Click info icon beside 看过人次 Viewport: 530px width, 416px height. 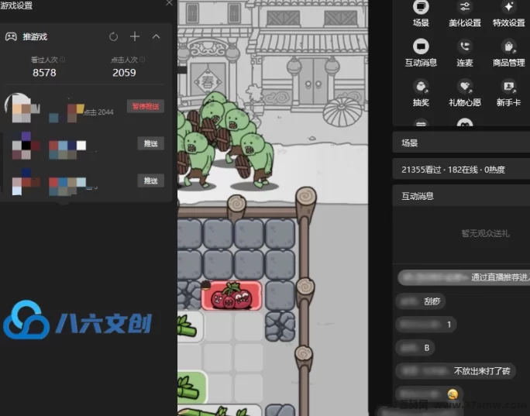click(63, 60)
